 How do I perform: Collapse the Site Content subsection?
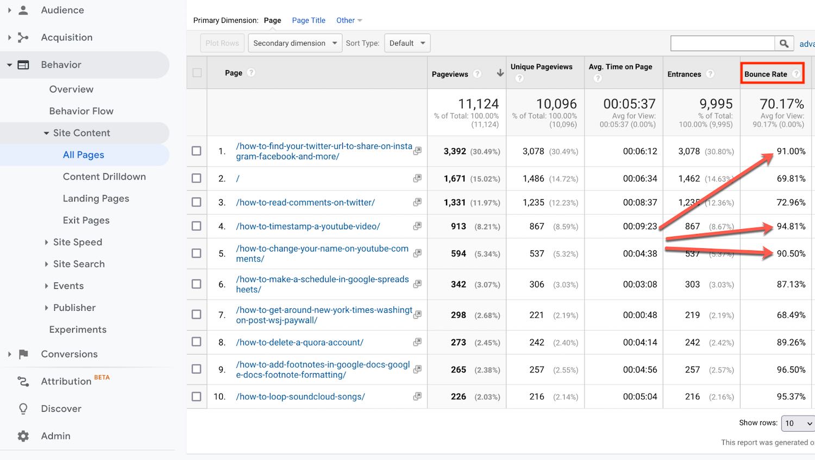(46, 133)
